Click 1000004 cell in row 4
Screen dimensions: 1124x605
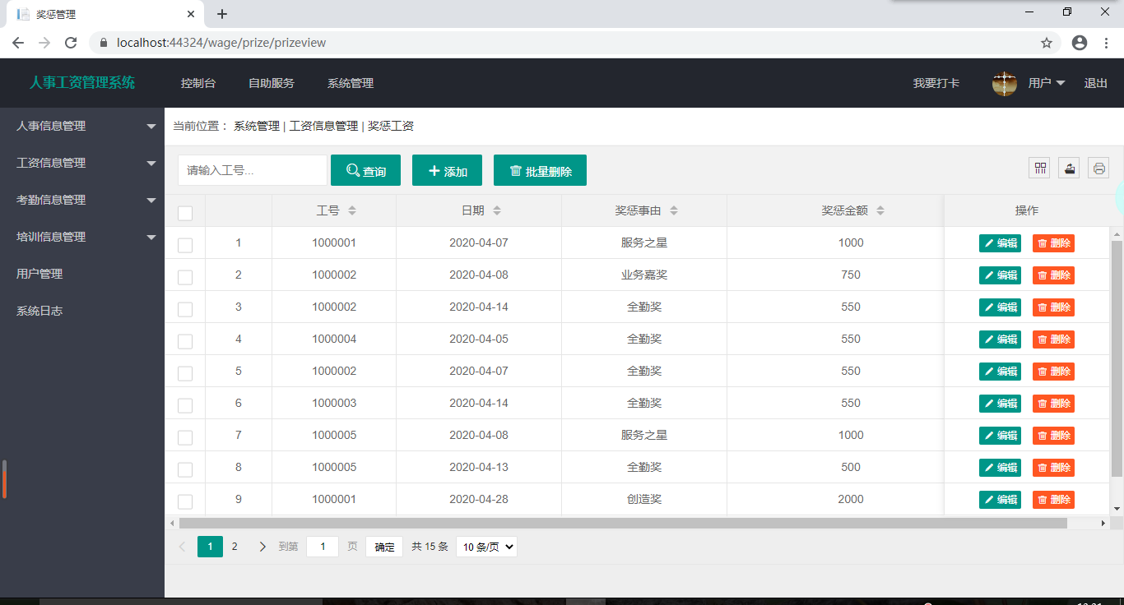point(334,339)
